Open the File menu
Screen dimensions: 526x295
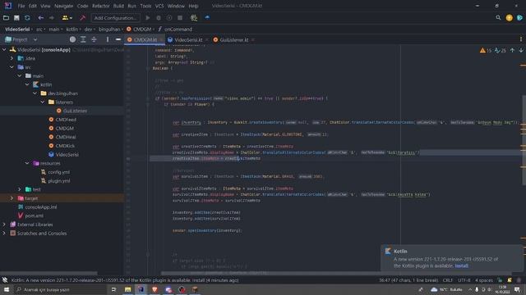pos(21,6)
